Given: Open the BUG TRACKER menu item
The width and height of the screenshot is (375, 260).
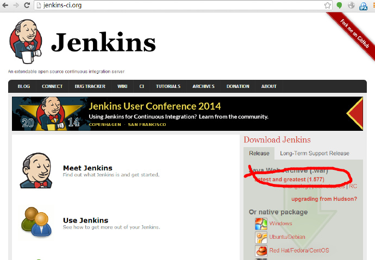Looking at the screenshot, I should (90, 86).
